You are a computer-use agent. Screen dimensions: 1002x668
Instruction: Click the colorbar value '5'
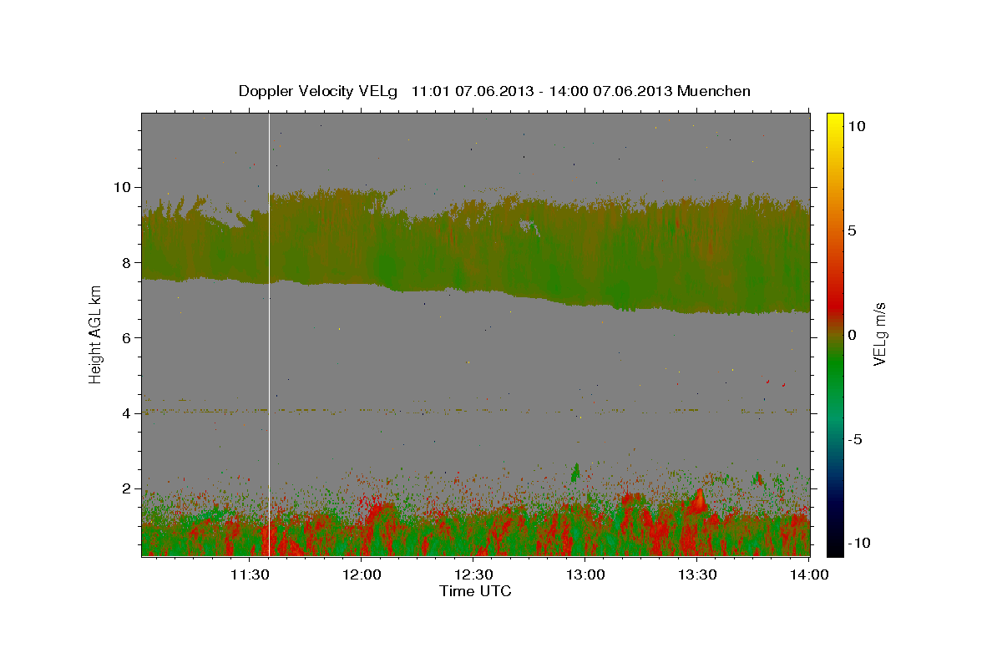click(x=853, y=230)
